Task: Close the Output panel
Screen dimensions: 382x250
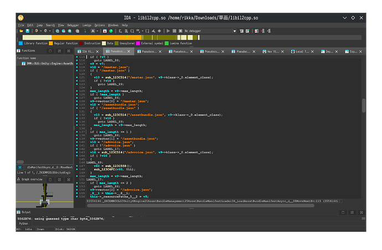Action: click(362, 212)
